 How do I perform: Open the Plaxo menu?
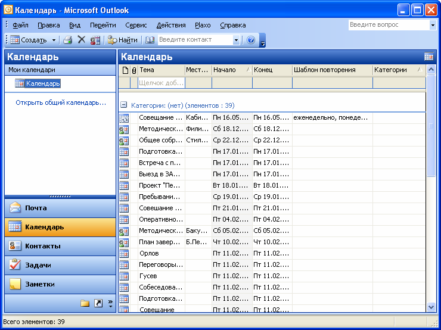[x=203, y=25]
